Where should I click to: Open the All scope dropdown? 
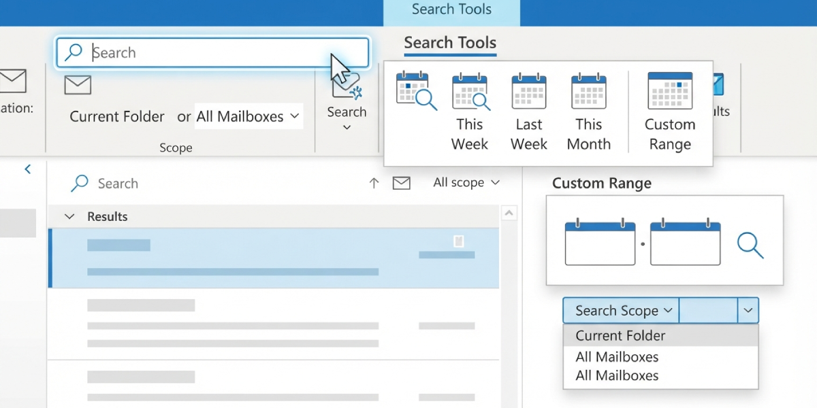[467, 182]
